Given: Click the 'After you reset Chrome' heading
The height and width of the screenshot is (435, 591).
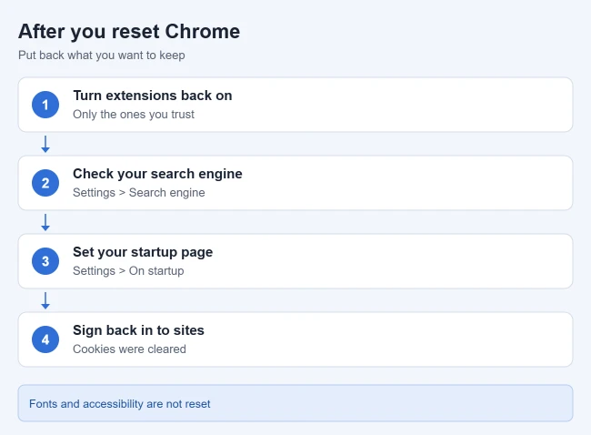Looking at the screenshot, I should pyautogui.click(x=129, y=31).
